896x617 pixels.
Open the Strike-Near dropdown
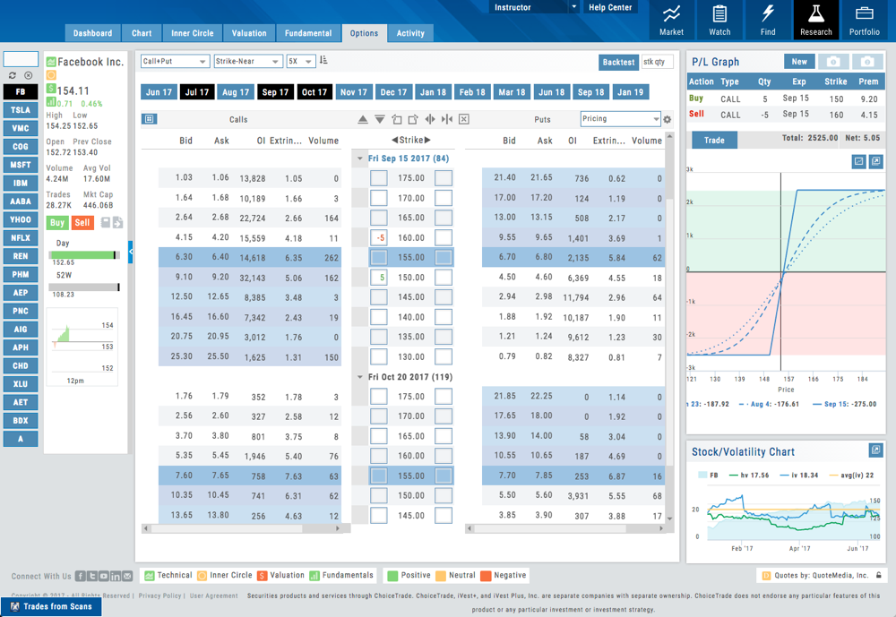248,61
